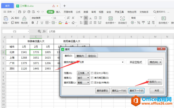Toggle underline formatting
The height and width of the screenshot is (108, 174).
[42, 23]
